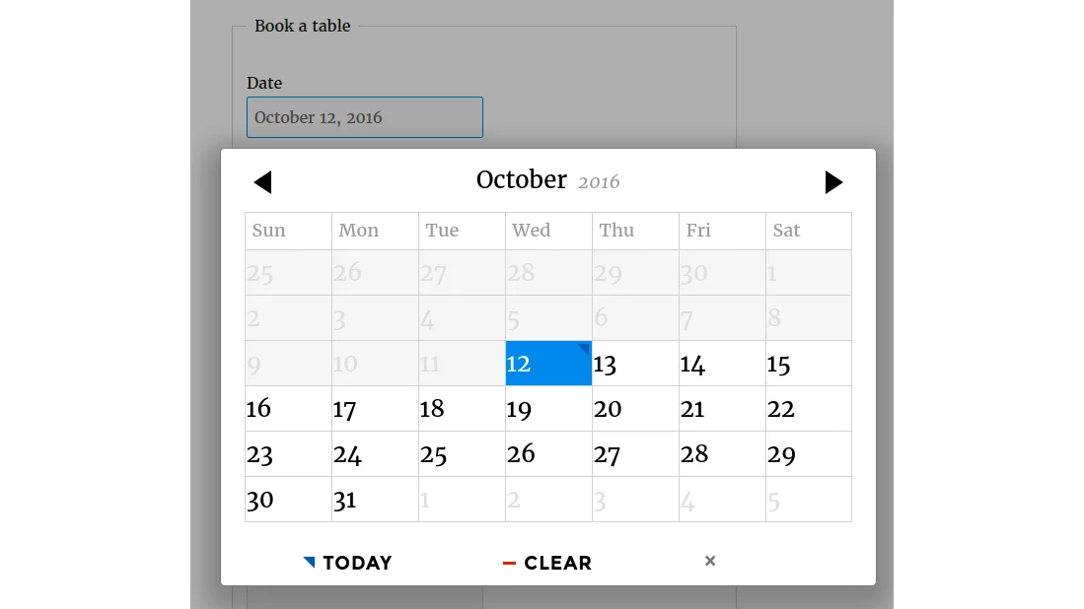Pick October 26 in calendar
The height and width of the screenshot is (609, 1084).
coord(548,454)
